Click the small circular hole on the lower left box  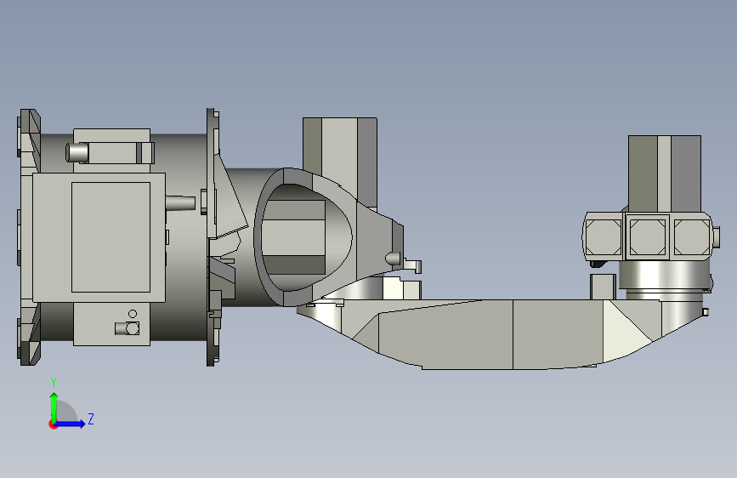point(133,314)
